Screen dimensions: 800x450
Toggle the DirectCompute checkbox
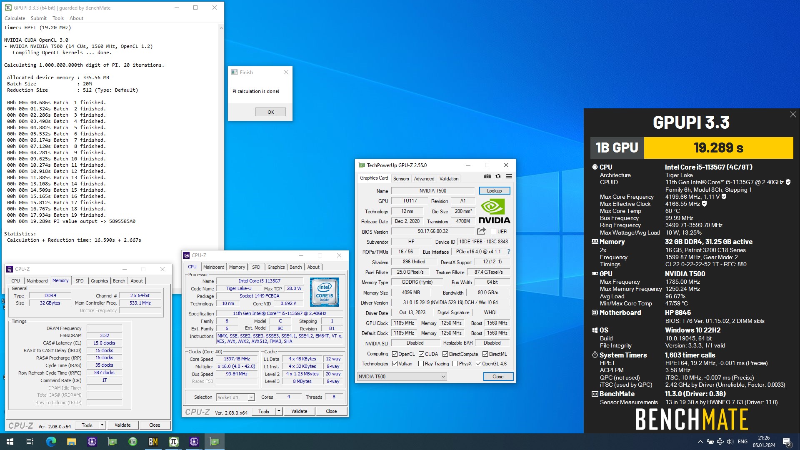point(445,354)
